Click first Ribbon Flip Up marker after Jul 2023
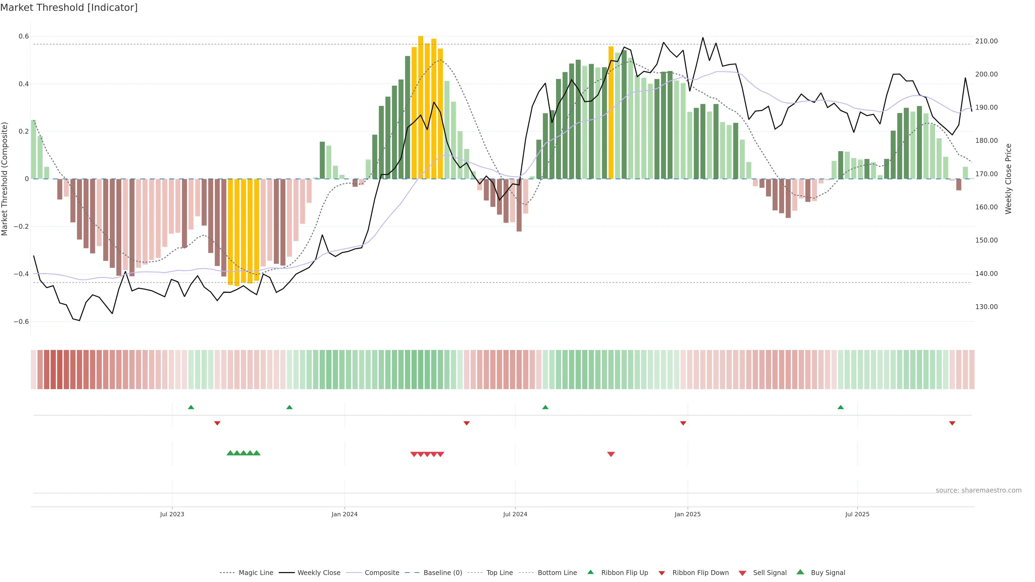 coord(191,407)
